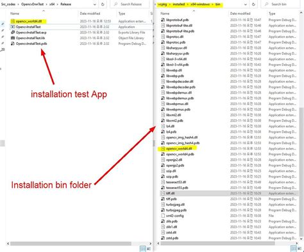Sort by Date modified in bin window
The height and width of the screenshot is (252, 304).
[241, 13]
